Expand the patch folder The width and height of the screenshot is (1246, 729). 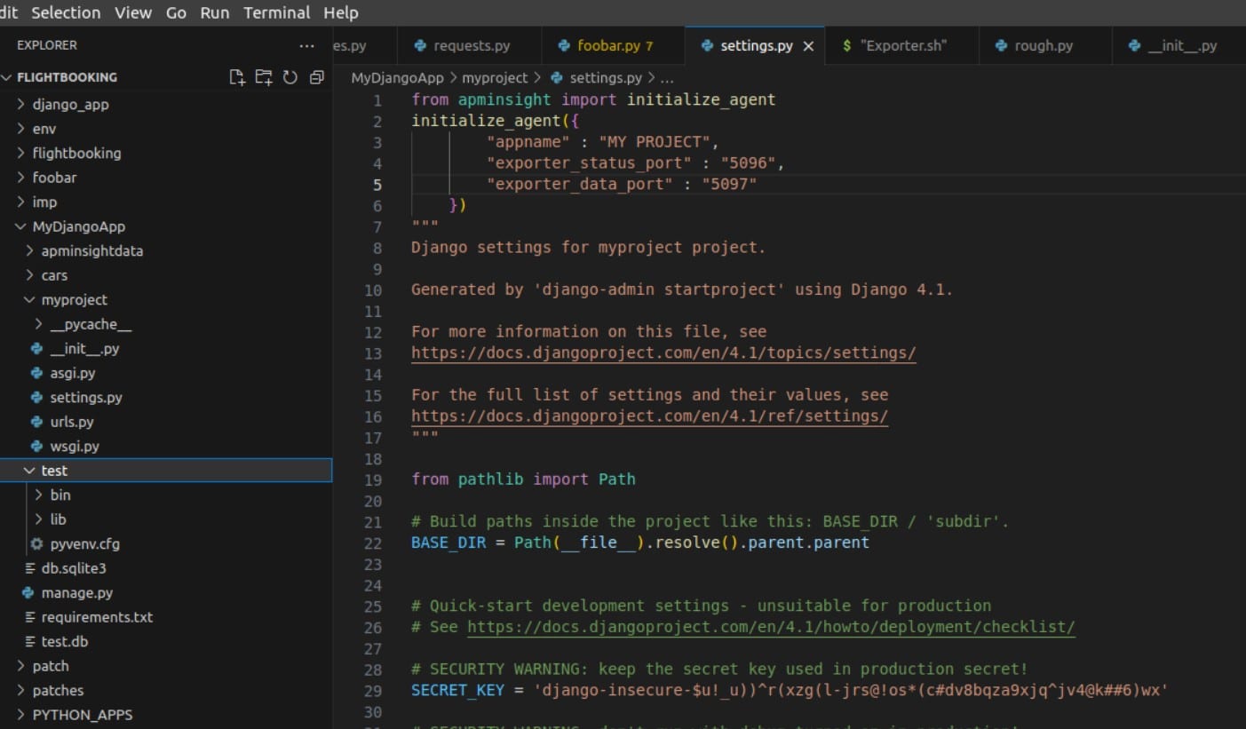(21, 666)
